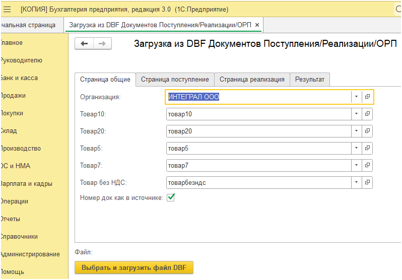Open the Покупки section

point(12,113)
